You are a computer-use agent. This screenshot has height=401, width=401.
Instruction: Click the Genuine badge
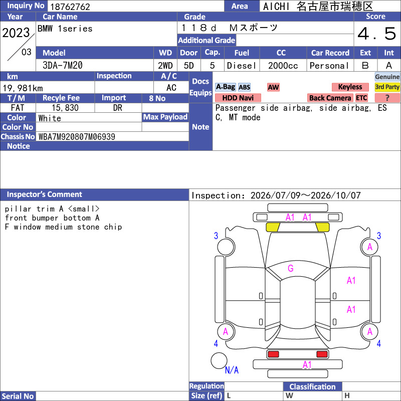pos(387,77)
